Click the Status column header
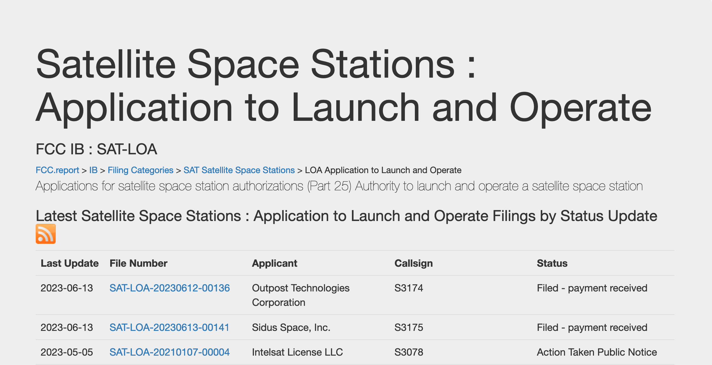Viewport: 712px width, 365px height. point(552,263)
